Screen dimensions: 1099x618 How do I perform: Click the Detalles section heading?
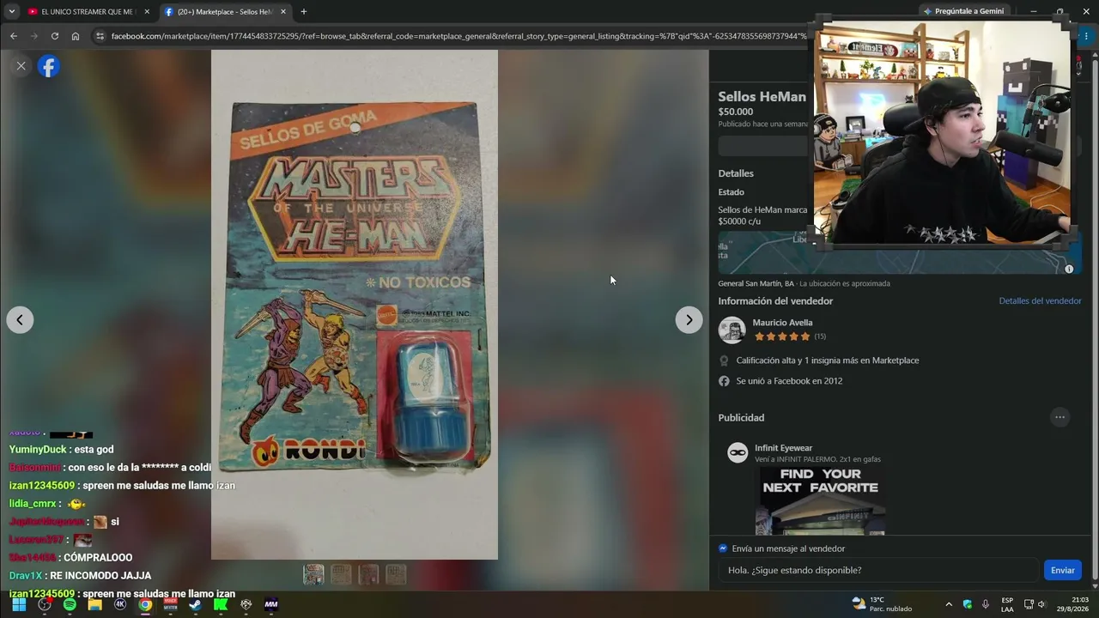tap(736, 173)
